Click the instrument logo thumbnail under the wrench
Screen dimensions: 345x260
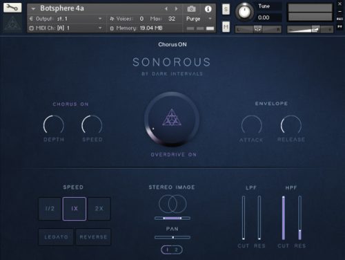pos(12,24)
